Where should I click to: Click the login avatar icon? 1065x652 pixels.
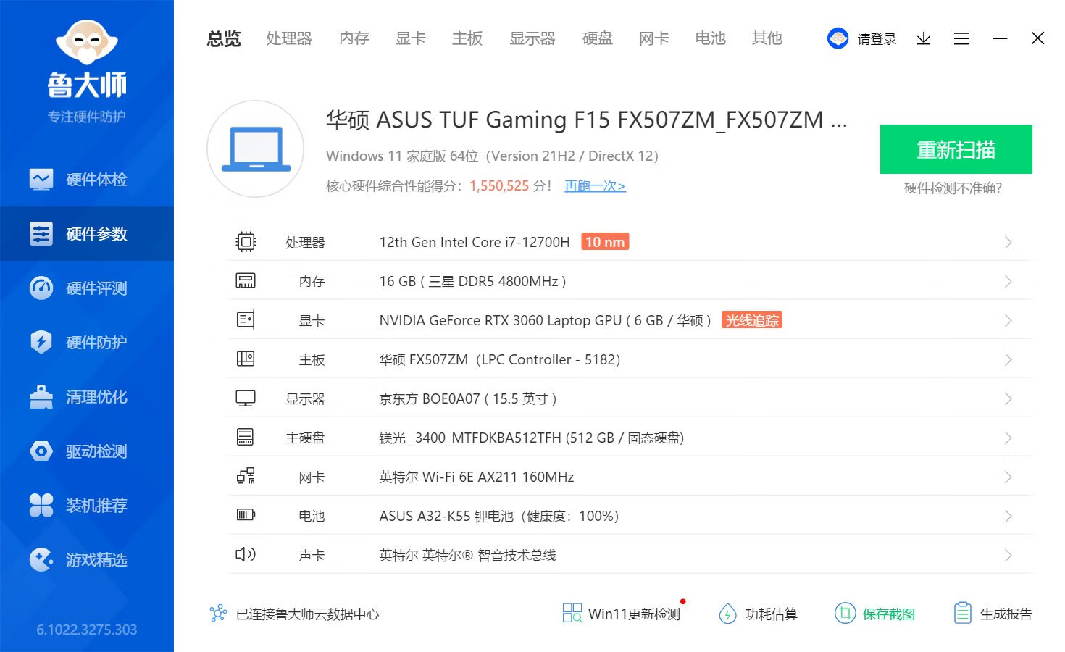pos(838,38)
